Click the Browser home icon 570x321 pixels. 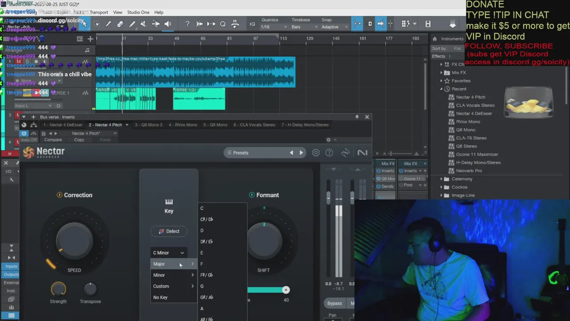point(435,39)
